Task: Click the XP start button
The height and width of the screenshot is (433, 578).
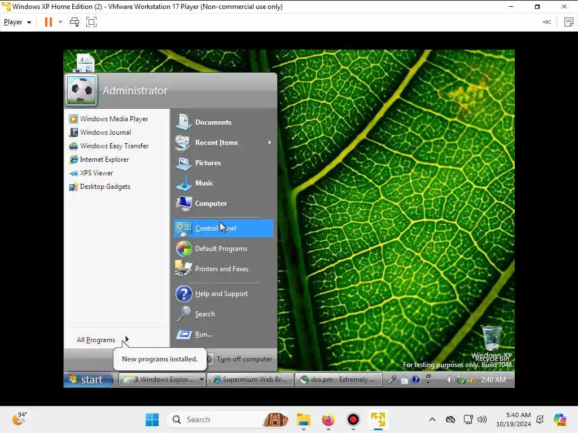Action: pos(89,379)
